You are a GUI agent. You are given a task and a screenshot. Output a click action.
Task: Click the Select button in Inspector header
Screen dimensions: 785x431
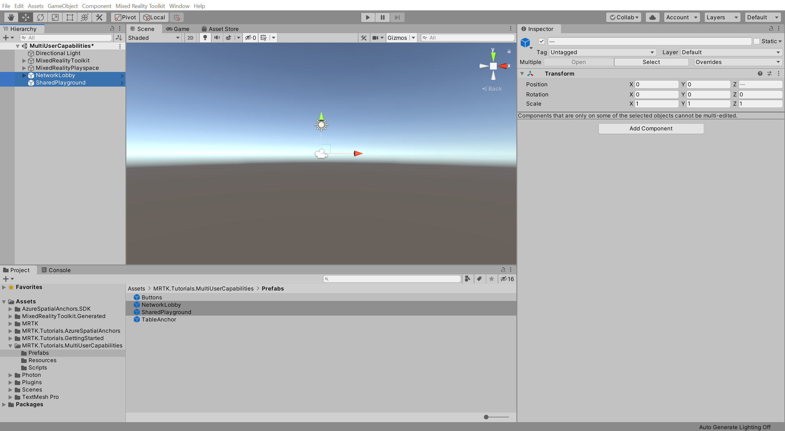[x=651, y=62]
